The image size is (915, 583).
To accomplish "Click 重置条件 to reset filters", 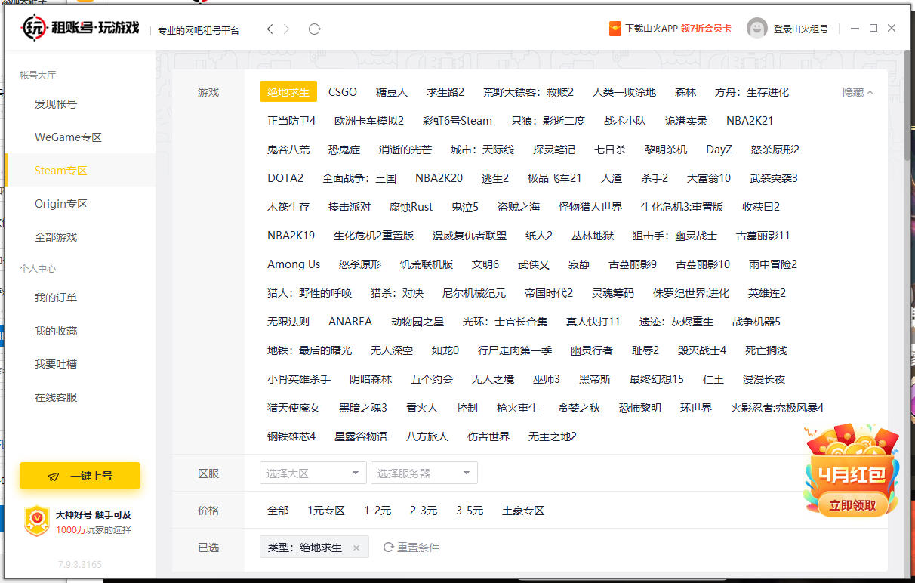I will 411,548.
